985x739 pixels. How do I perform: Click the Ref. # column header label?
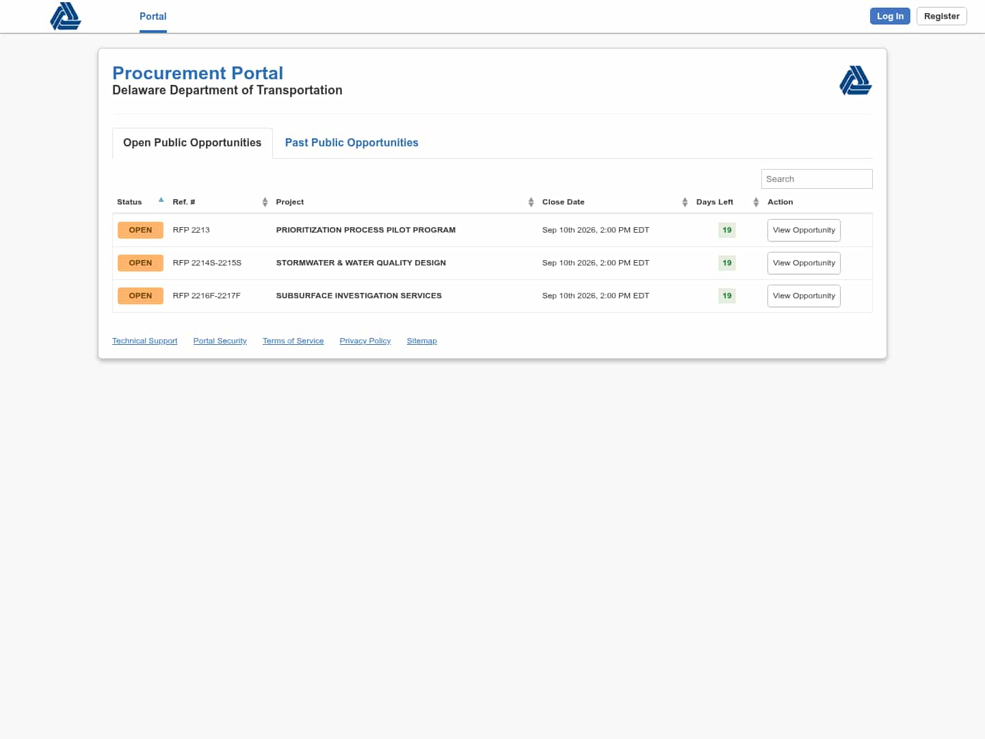(184, 202)
